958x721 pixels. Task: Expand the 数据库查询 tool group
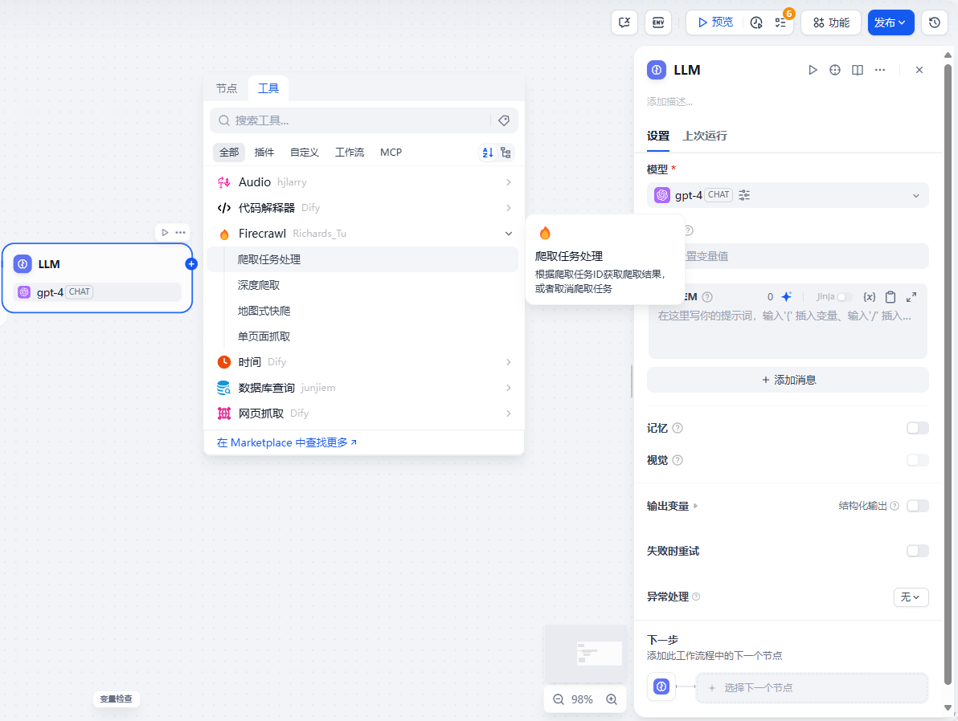[x=364, y=388]
